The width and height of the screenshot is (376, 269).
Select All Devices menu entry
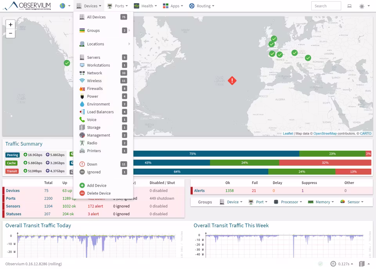[x=96, y=17]
